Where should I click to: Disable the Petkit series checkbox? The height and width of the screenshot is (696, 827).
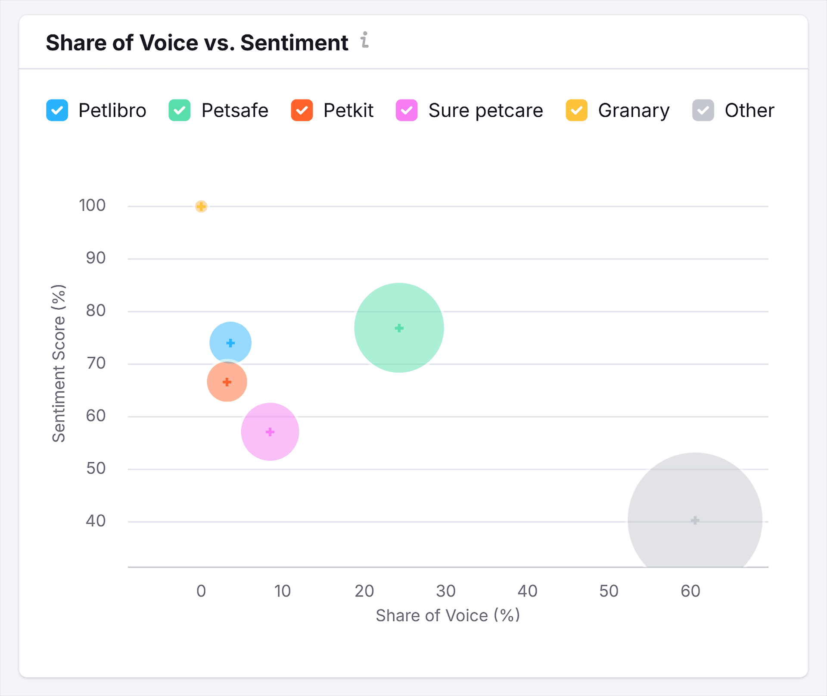tap(302, 111)
